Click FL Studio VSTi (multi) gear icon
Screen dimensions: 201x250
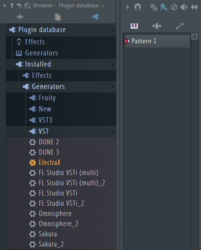click(x=33, y=173)
